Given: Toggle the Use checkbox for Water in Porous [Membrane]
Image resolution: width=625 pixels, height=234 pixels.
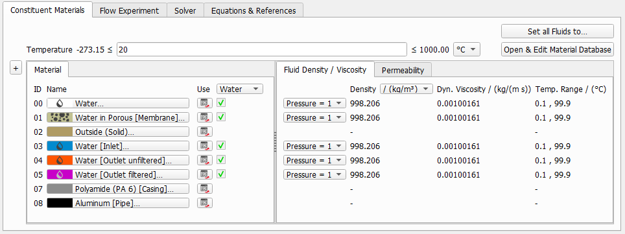Looking at the screenshot, I should coord(221,117).
